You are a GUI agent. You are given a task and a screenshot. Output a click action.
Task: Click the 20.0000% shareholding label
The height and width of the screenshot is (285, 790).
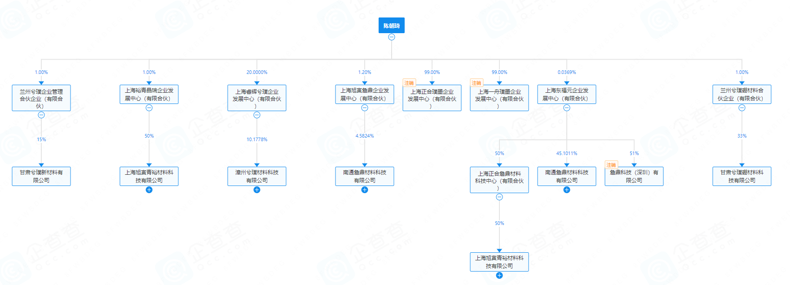pyautogui.click(x=257, y=72)
